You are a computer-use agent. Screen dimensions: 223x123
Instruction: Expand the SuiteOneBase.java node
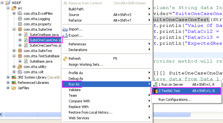click(x=20, y=35)
